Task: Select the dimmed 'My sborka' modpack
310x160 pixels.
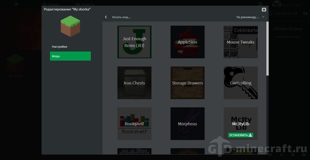Action: click(16, 66)
